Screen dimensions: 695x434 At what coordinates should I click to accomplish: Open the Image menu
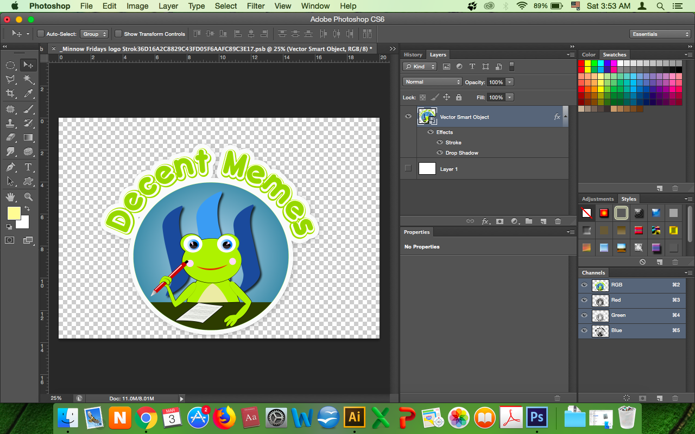[x=137, y=6]
